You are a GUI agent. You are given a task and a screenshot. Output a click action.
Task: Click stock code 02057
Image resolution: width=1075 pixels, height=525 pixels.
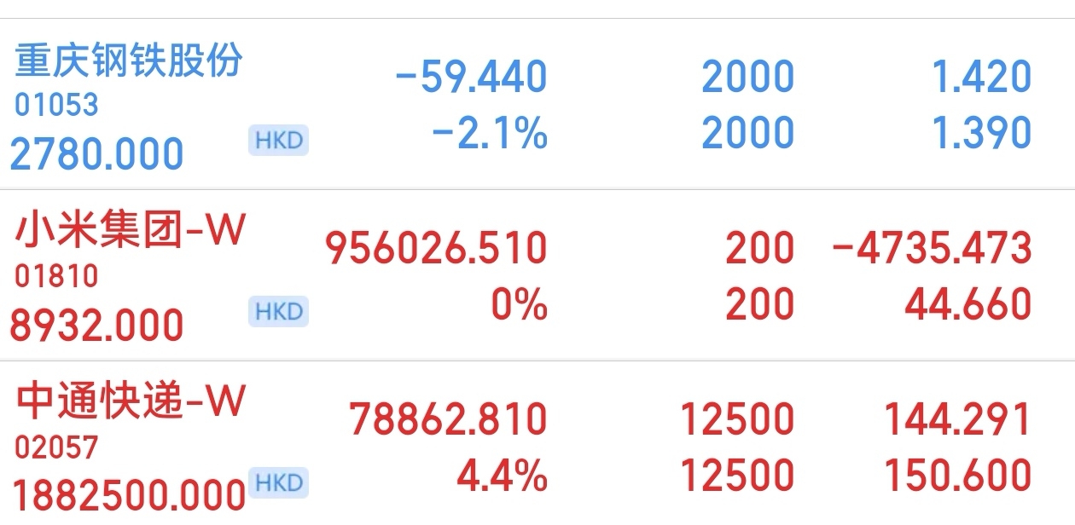pos(56,447)
